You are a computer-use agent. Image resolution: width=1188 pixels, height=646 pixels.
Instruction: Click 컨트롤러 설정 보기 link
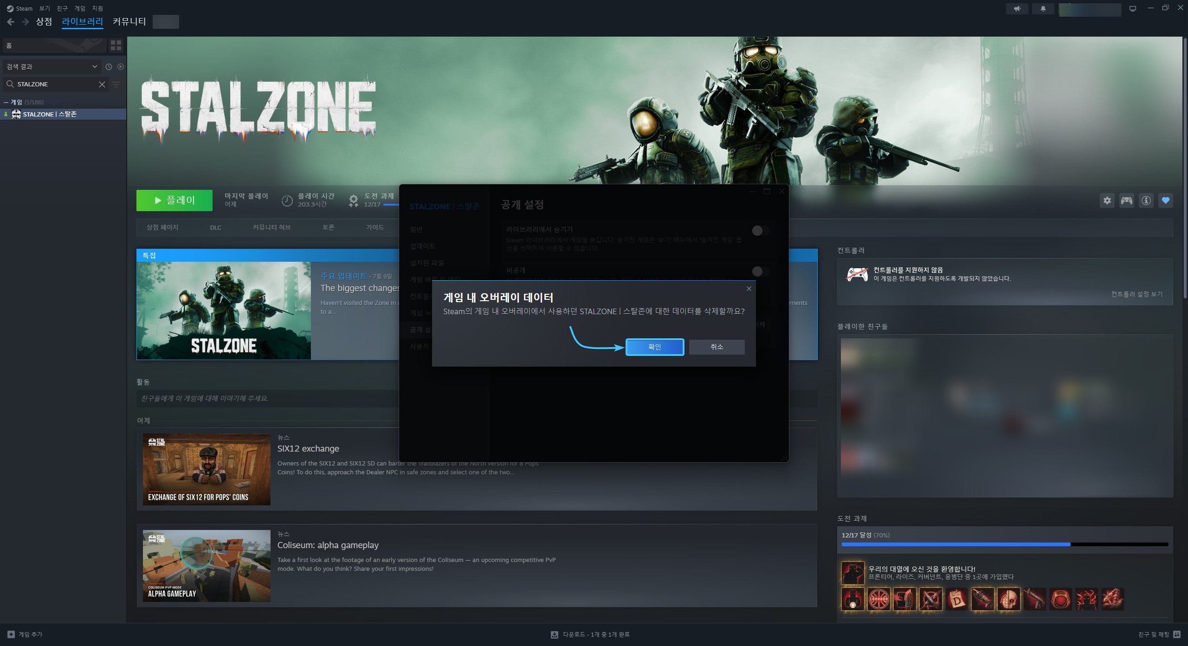pyautogui.click(x=1136, y=294)
